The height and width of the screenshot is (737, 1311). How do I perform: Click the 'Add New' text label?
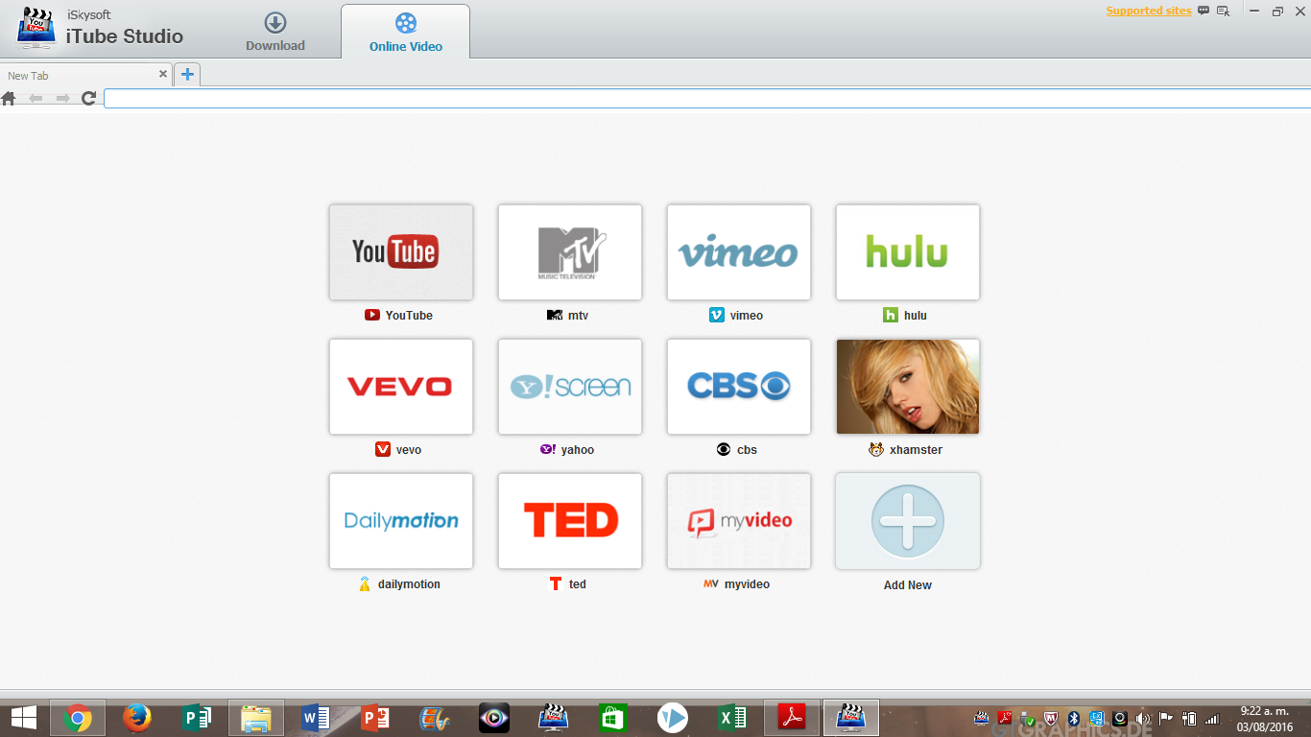click(x=908, y=585)
